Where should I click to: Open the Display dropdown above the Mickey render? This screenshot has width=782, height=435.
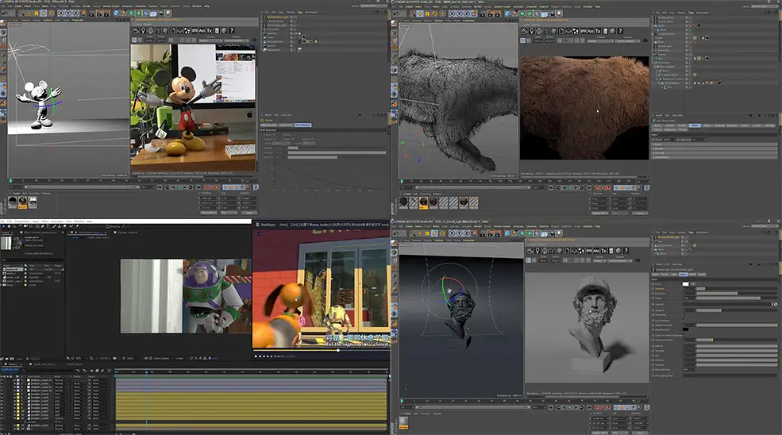tap(210, 40)
